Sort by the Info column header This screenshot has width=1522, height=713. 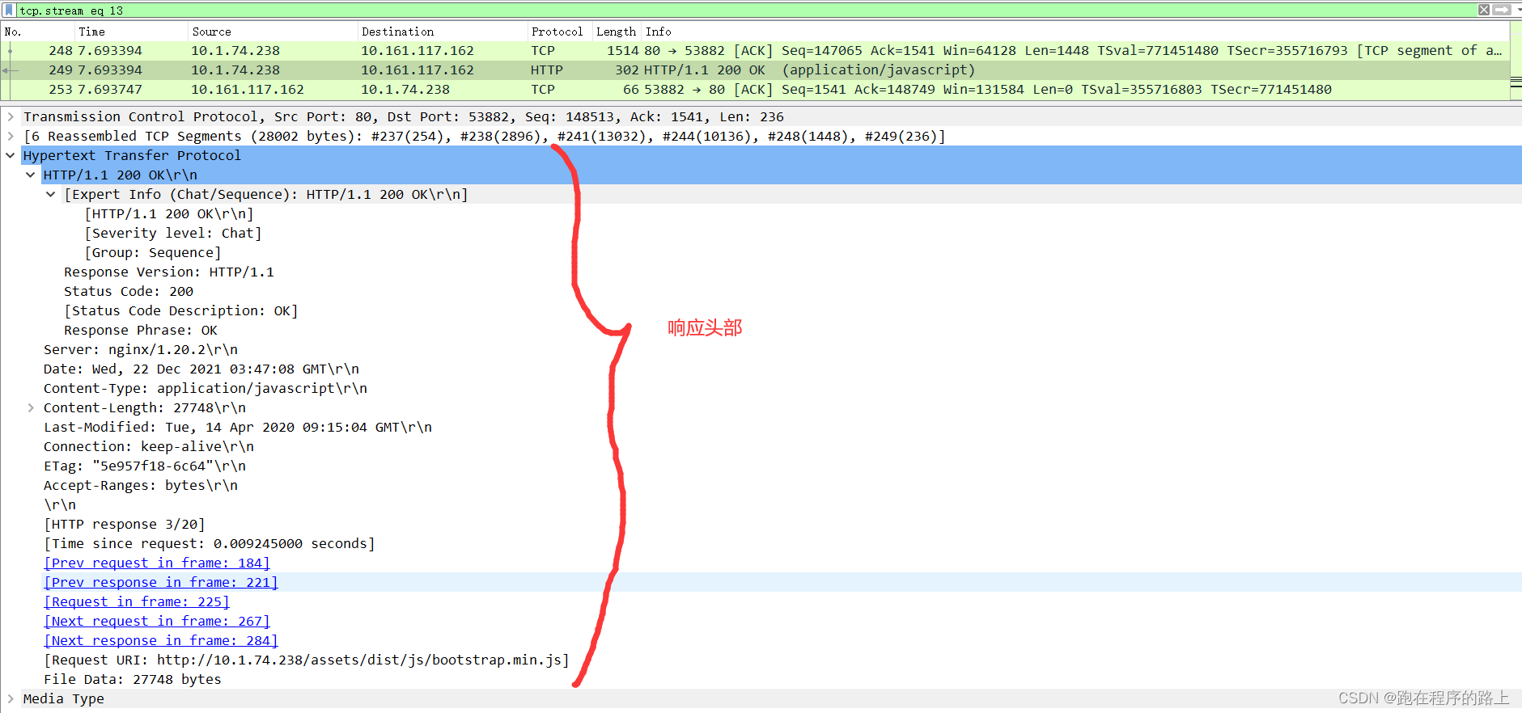pos(1075,32)
